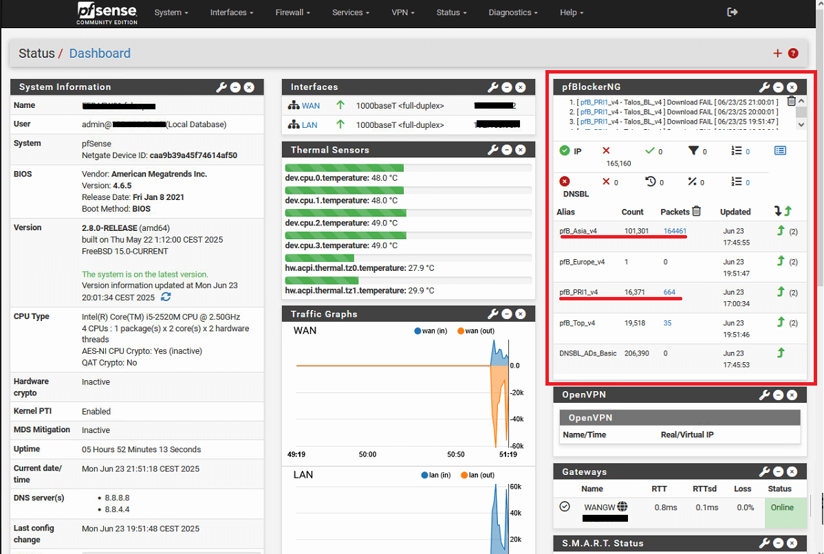Open the Help menu

[x=572, y=12]
